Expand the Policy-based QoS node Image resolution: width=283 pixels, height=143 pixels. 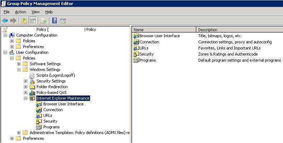click(x=26, y=93)
